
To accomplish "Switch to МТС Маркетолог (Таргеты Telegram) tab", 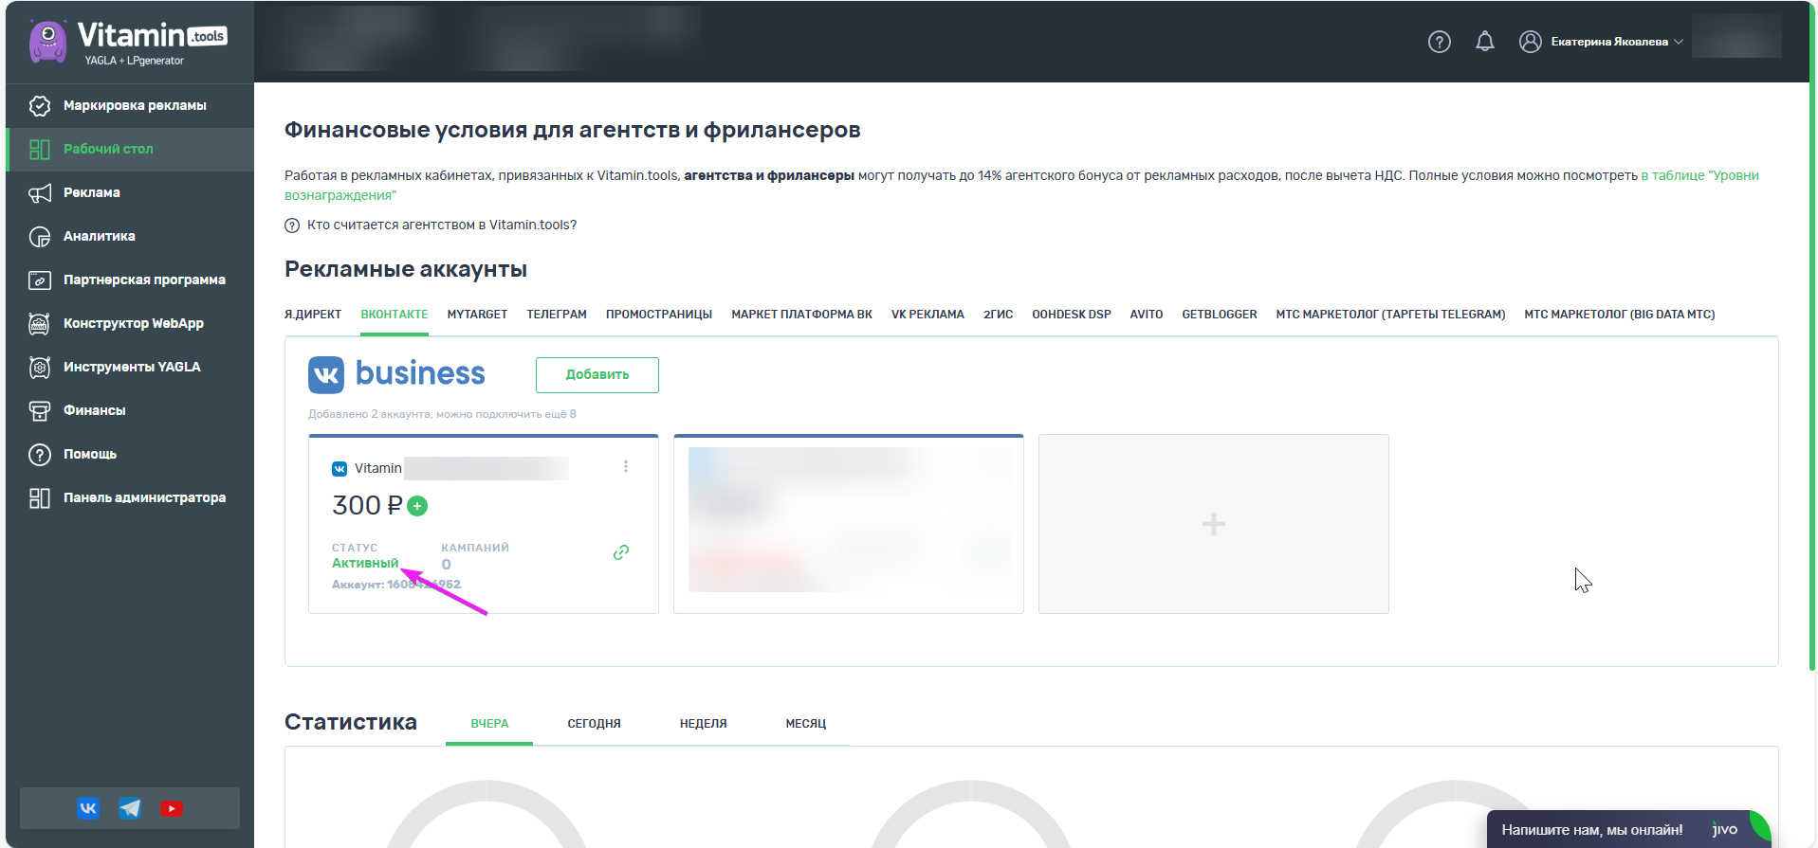I will click(1390, 315).
